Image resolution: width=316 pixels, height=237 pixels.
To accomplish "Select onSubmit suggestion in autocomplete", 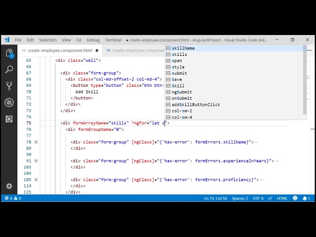I will pyautogui.click(x=234, y=98).
